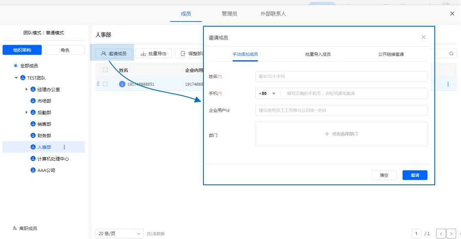This screenshot has height=239, width=461.
Task: Click the next page arrow in pagination
Action: point(451,233)
